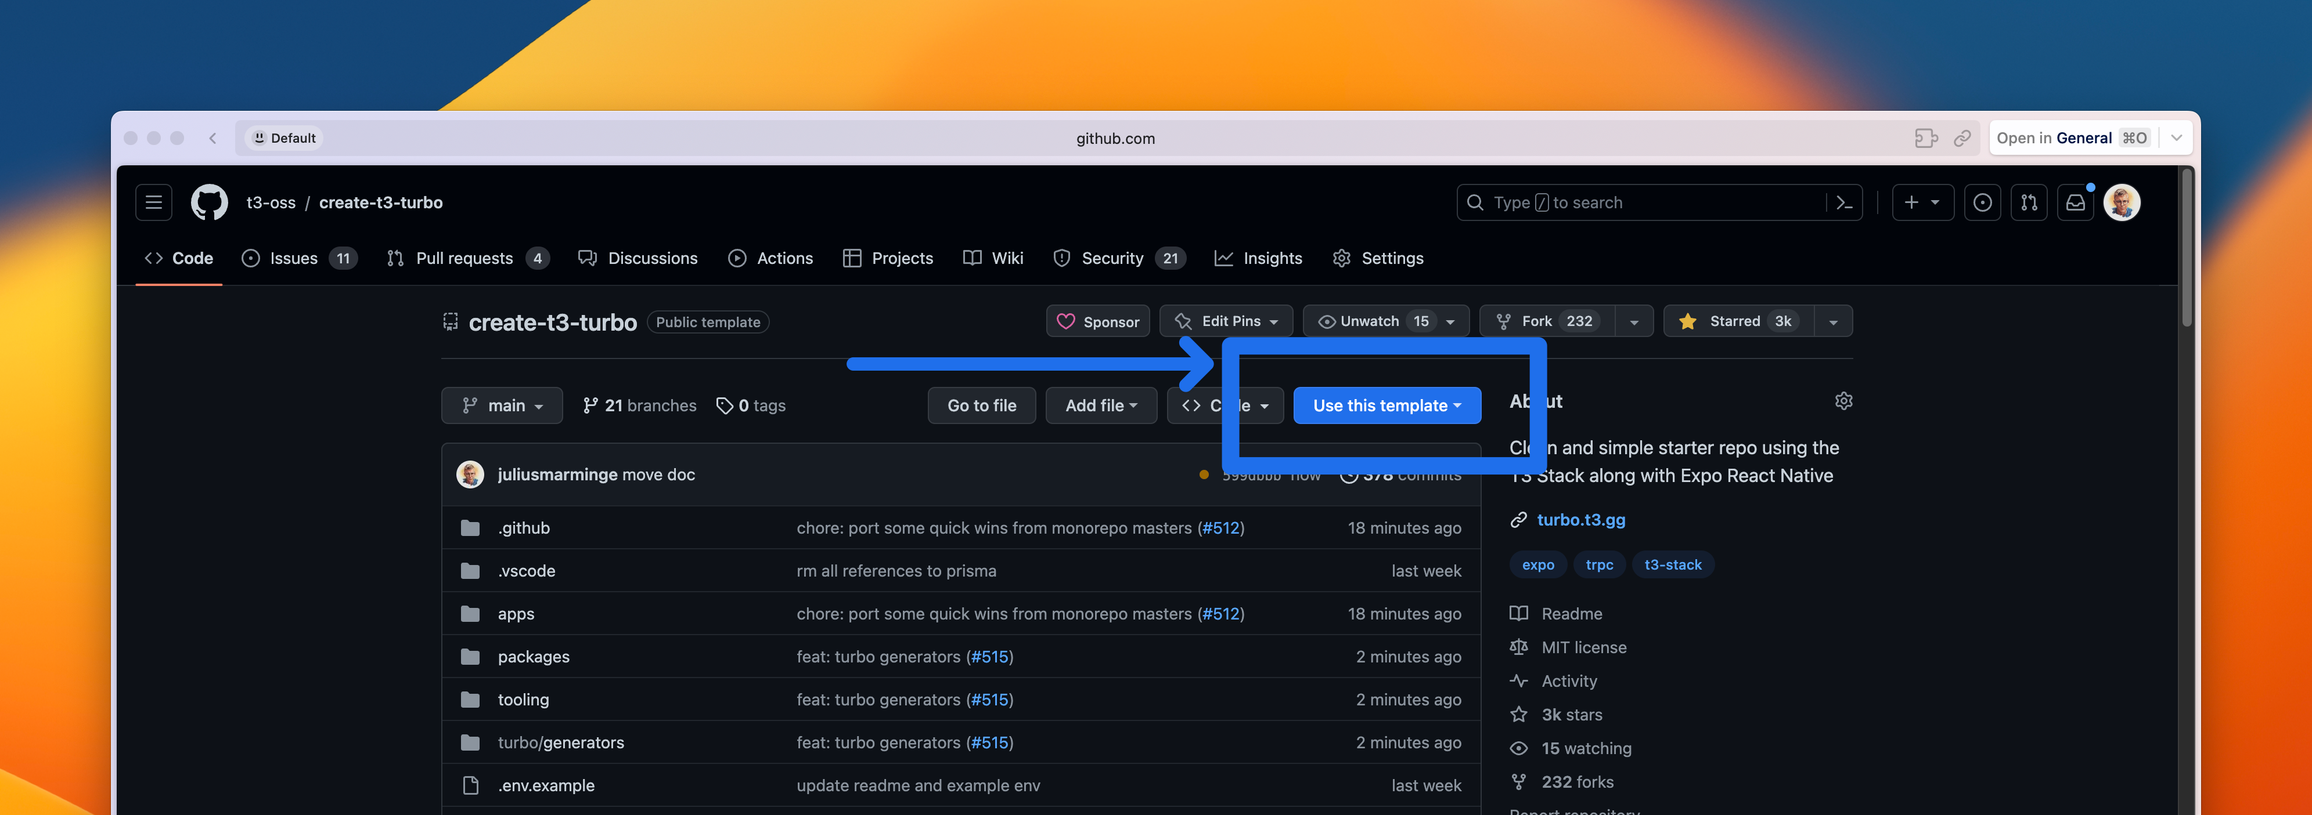Image resolution: width=2312 pixels, height=815 pixels.
Task: Click the expo topic tag
Action: coord(1537,564)
